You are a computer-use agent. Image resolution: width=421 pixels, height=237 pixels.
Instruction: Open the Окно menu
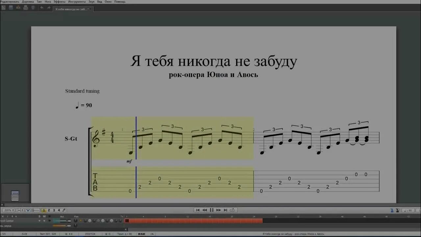(108, 2)
